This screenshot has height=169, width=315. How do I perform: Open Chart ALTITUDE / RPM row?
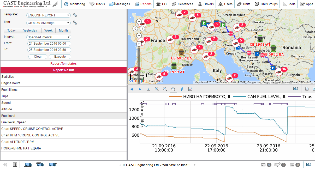tap(63, 142)
